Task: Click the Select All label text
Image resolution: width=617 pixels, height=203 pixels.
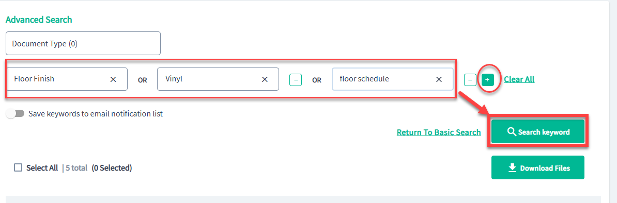Action: (x=42, y=168)
